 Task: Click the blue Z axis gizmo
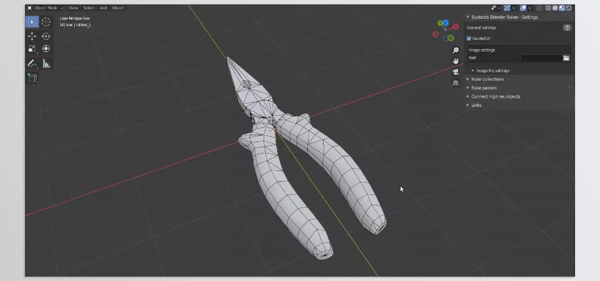click(x=446, y=23)
